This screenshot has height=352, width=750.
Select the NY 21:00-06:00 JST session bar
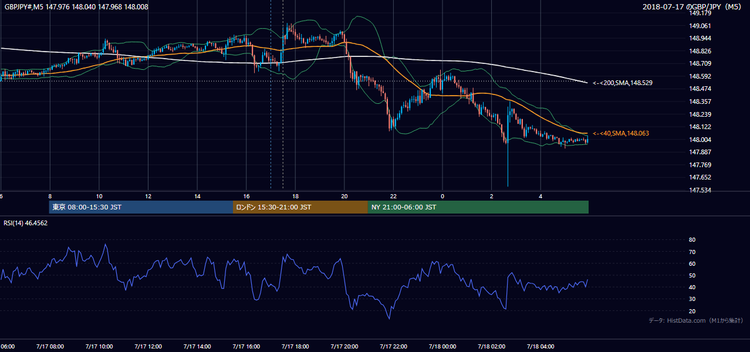click(478, 207)
